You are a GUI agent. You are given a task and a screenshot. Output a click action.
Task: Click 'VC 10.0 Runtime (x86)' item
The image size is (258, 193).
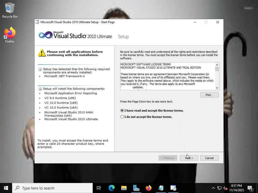(61, 103)
